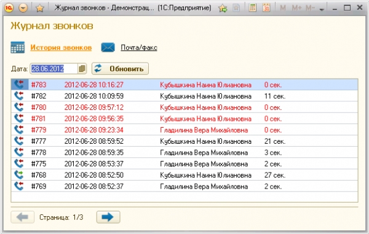Click the M memory button
Screen dimensions: 369x234
[283, 8]
